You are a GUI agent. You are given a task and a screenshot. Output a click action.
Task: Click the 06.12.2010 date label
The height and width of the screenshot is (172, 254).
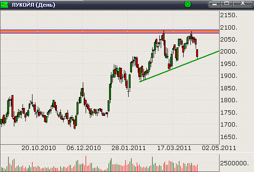84,148
